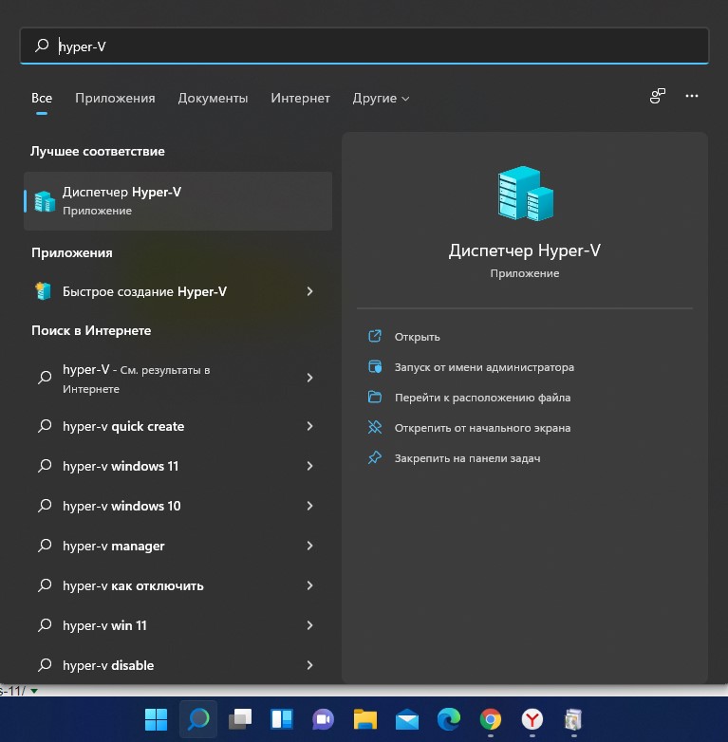Click the administrator shield icon
The height and width of the screenshot is (742, 728).
pyautogui.click(x=375, y=366)
